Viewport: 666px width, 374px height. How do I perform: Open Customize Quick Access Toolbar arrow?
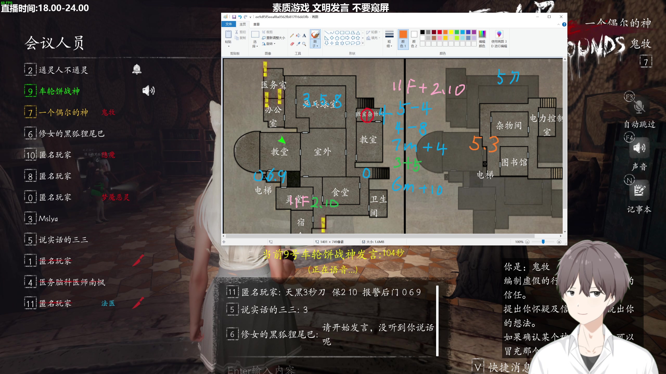[x=251, y=17]
